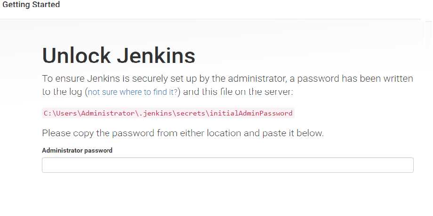Click the 'Unlock' word in the heading

[77, 55]
